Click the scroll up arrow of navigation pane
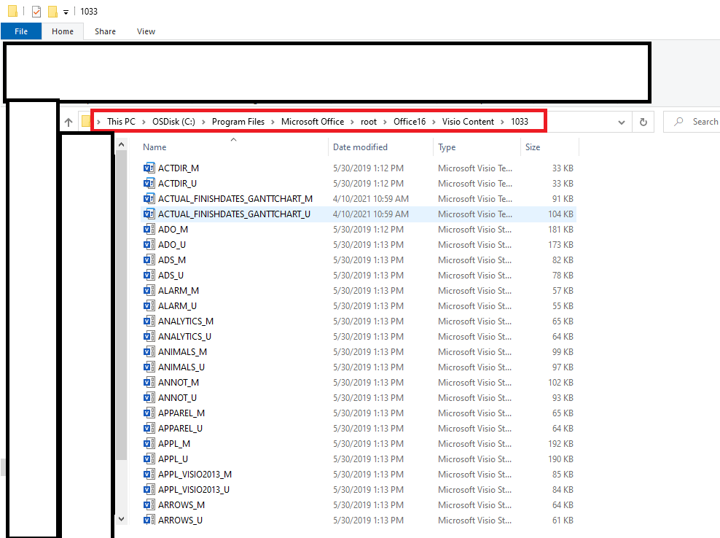Screen dimensions: 720x538 [121, 145]
